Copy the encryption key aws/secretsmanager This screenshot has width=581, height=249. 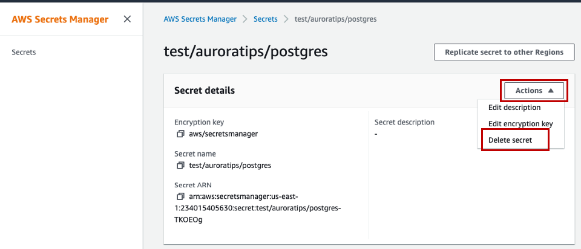click(180, 134)
